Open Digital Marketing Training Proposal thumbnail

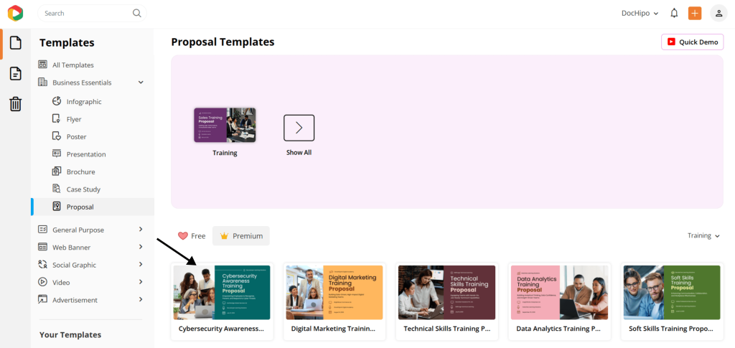(334, 292)
